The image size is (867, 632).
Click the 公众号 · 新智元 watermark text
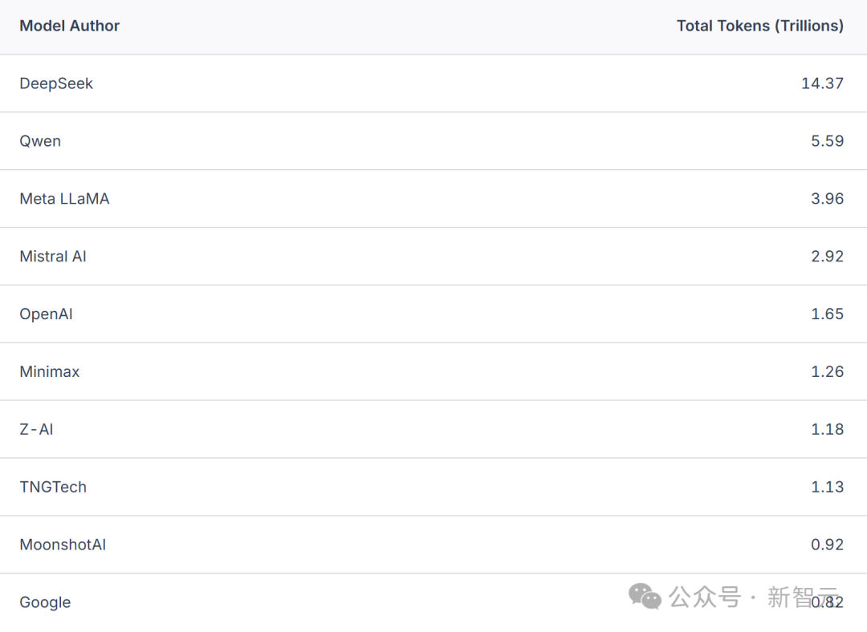pos(751,597)
